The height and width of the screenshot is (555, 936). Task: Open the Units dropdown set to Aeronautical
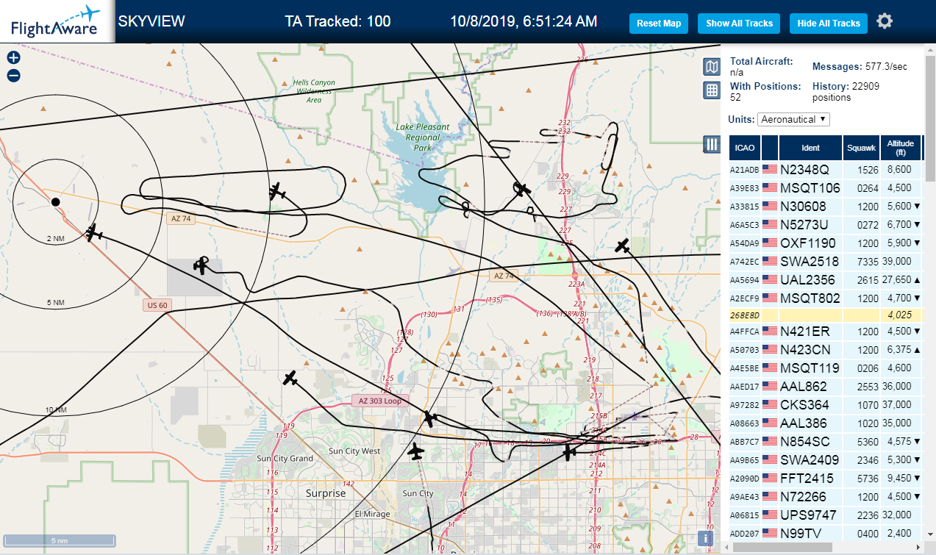(794, 119)
